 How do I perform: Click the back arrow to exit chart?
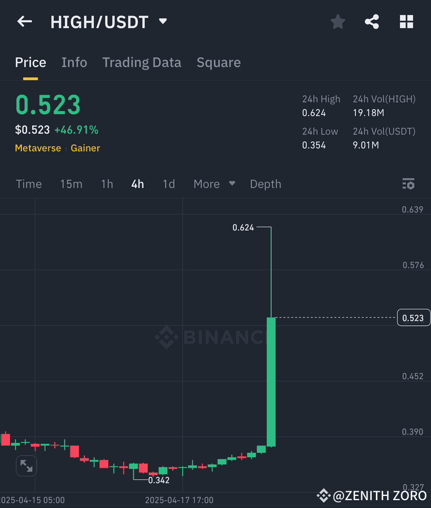pyautogui.click(x=24, y=21)
